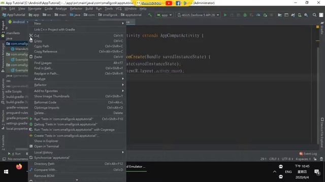325x182 pixels.
Task: Click the smallgcok breadcrumb folder
Action: [x=108, y=15]
